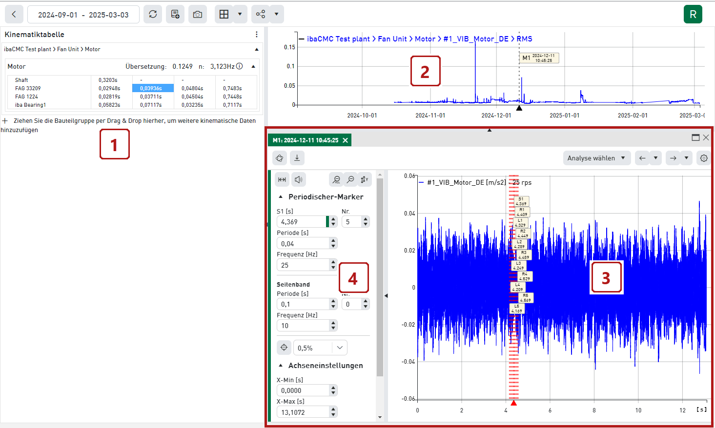Viewport: 715px width, 428px height.
Task: Click the refresh data icon
Action: pos(153,15)
